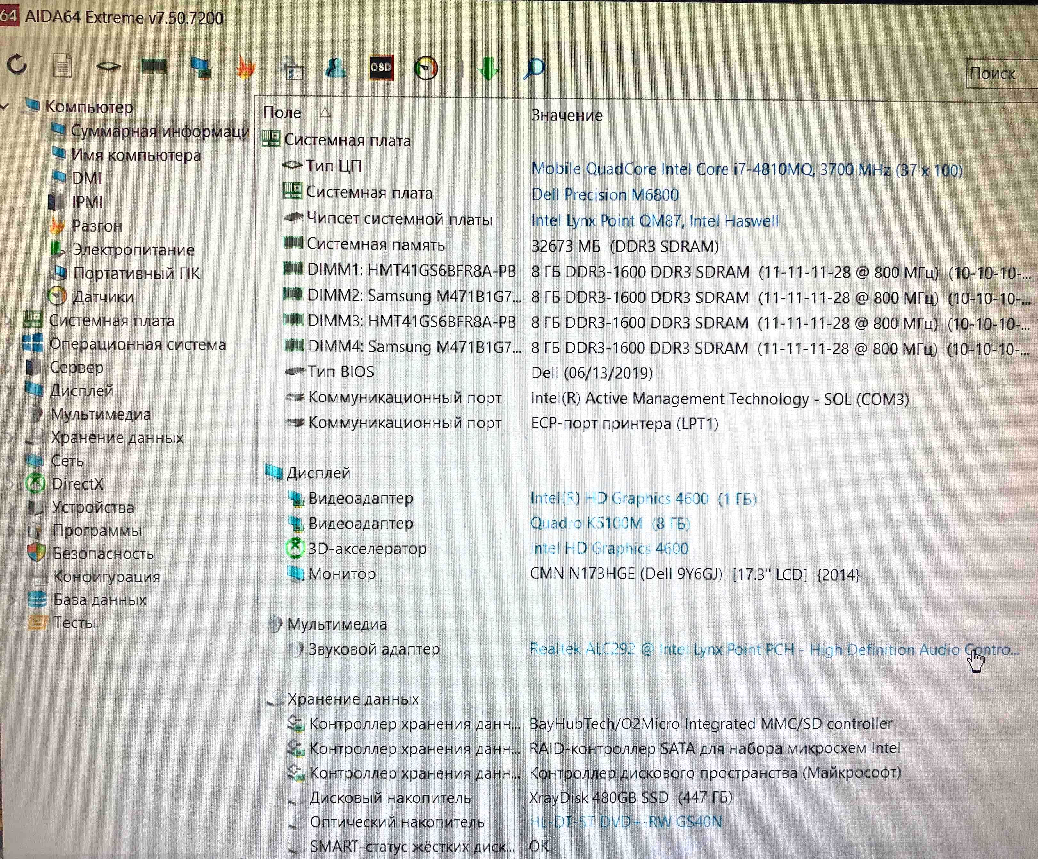Click the CPU chip toolbar icon
Image resolution: width=1038 pixels, height=859 pixels.
coord(108,66)
